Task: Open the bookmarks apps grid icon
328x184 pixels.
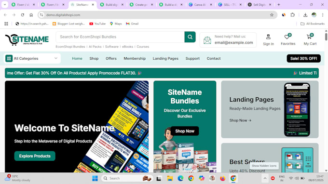Action: pos(6,24)
